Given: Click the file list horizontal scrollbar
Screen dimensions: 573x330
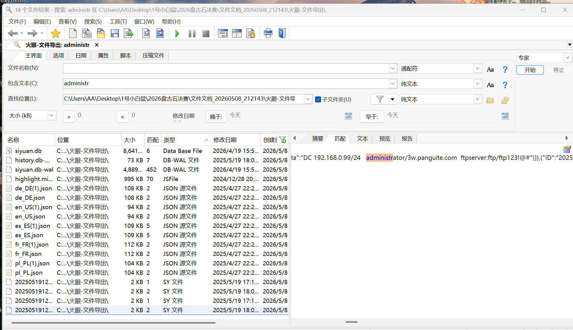Looking at the screenshot, I should pos(113,323).
